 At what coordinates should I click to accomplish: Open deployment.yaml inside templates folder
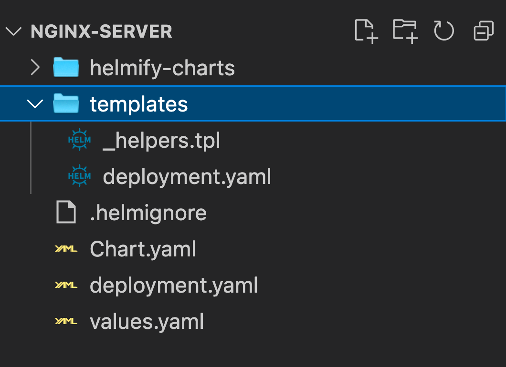pos(187,176)
